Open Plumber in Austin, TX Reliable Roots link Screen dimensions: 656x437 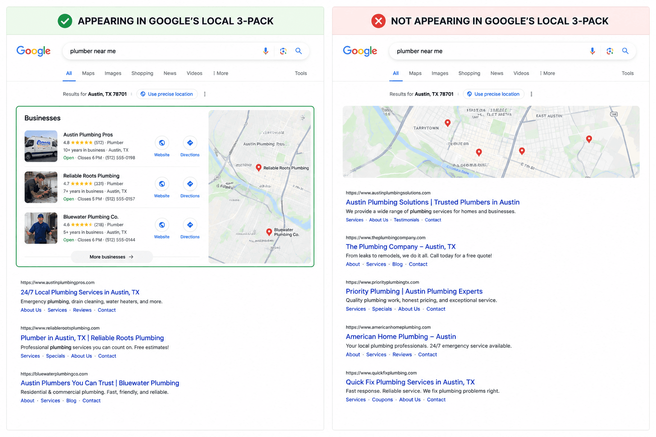coord(92,338)
